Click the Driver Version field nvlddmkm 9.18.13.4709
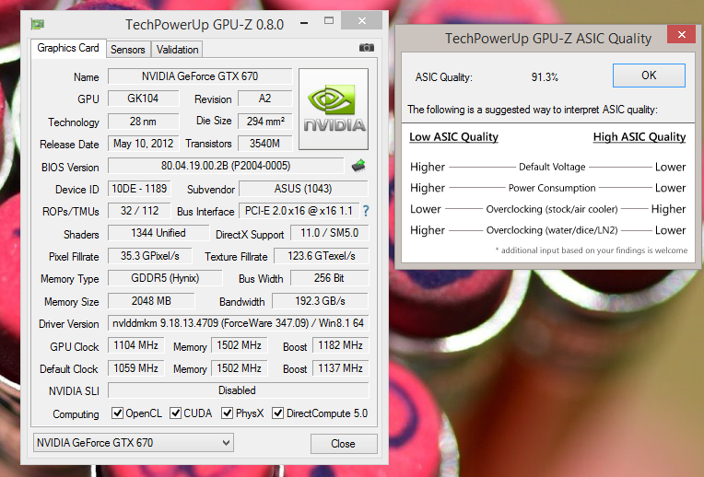This screenshot has height=477, width=704. [x=238, y=323]
